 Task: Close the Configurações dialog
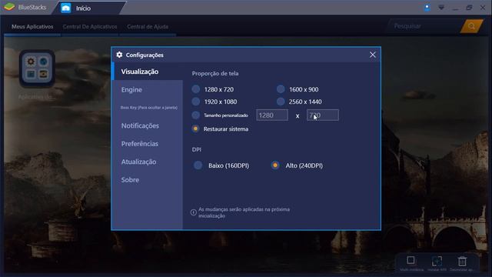click(372, 55)
